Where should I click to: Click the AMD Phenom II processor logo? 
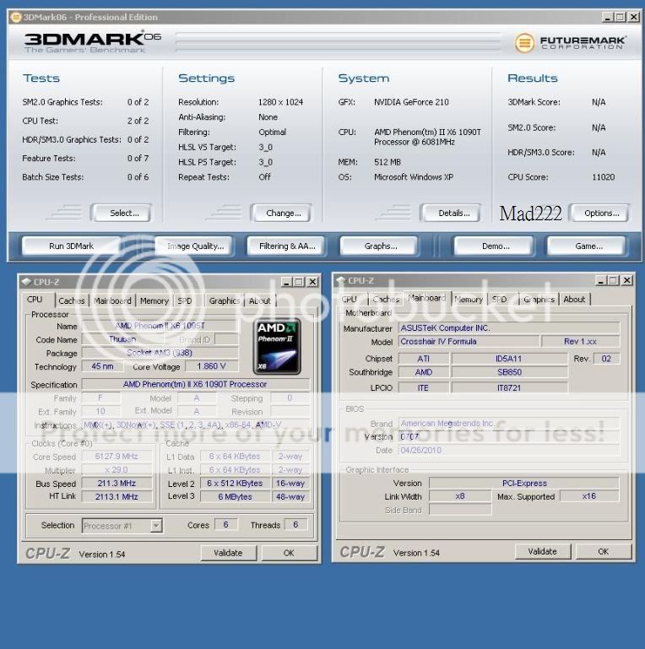click(x=277, y=346)
